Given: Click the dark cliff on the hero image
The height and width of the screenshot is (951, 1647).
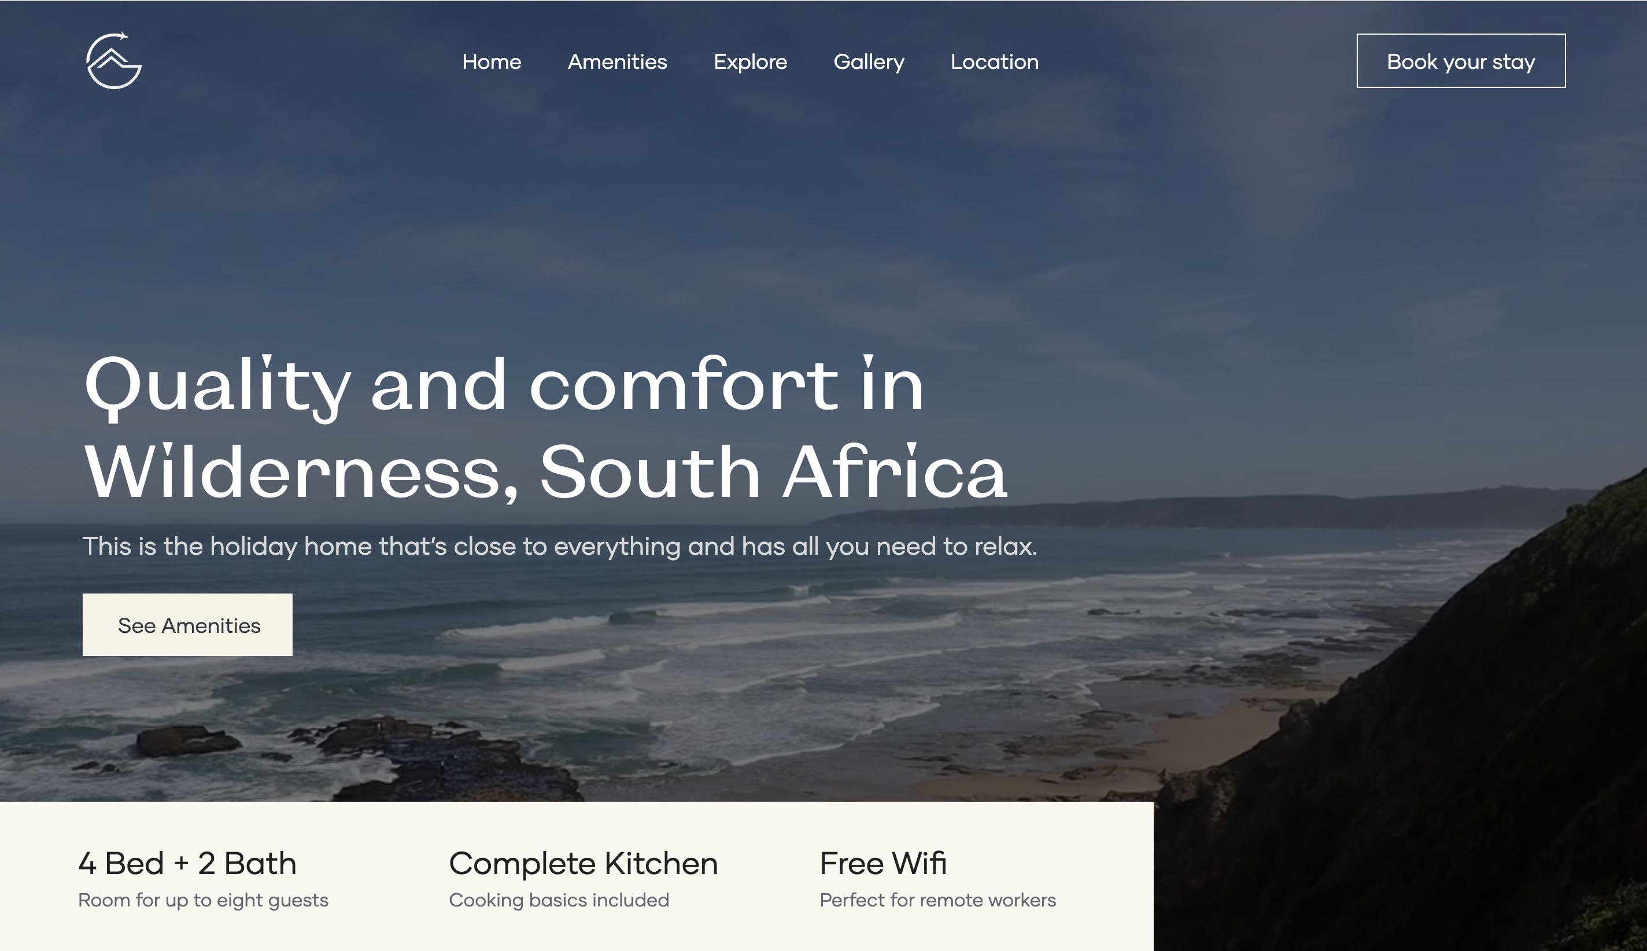Looking at the screenshot, I should [x=1436, y=751].
